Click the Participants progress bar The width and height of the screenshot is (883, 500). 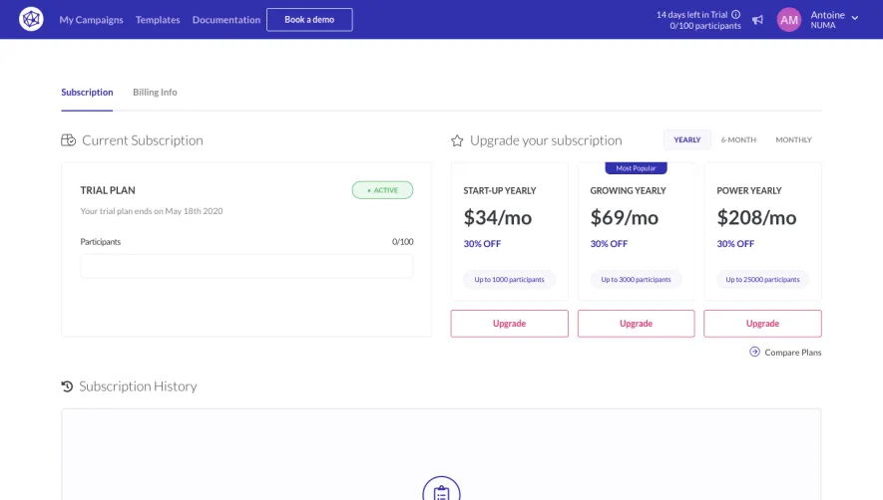(x=246, y=266)
